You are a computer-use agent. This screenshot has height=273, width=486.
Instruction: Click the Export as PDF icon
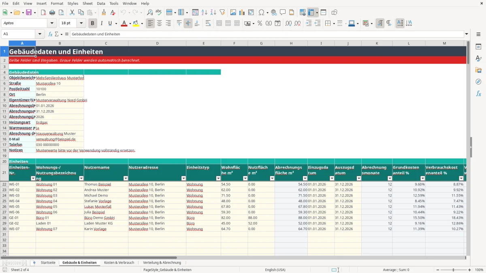point(43,13)
